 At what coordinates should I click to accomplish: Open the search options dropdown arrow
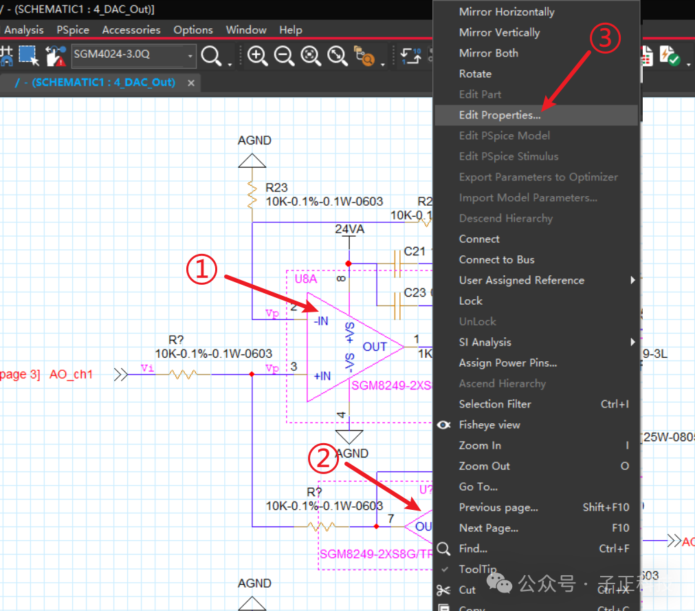230,65
